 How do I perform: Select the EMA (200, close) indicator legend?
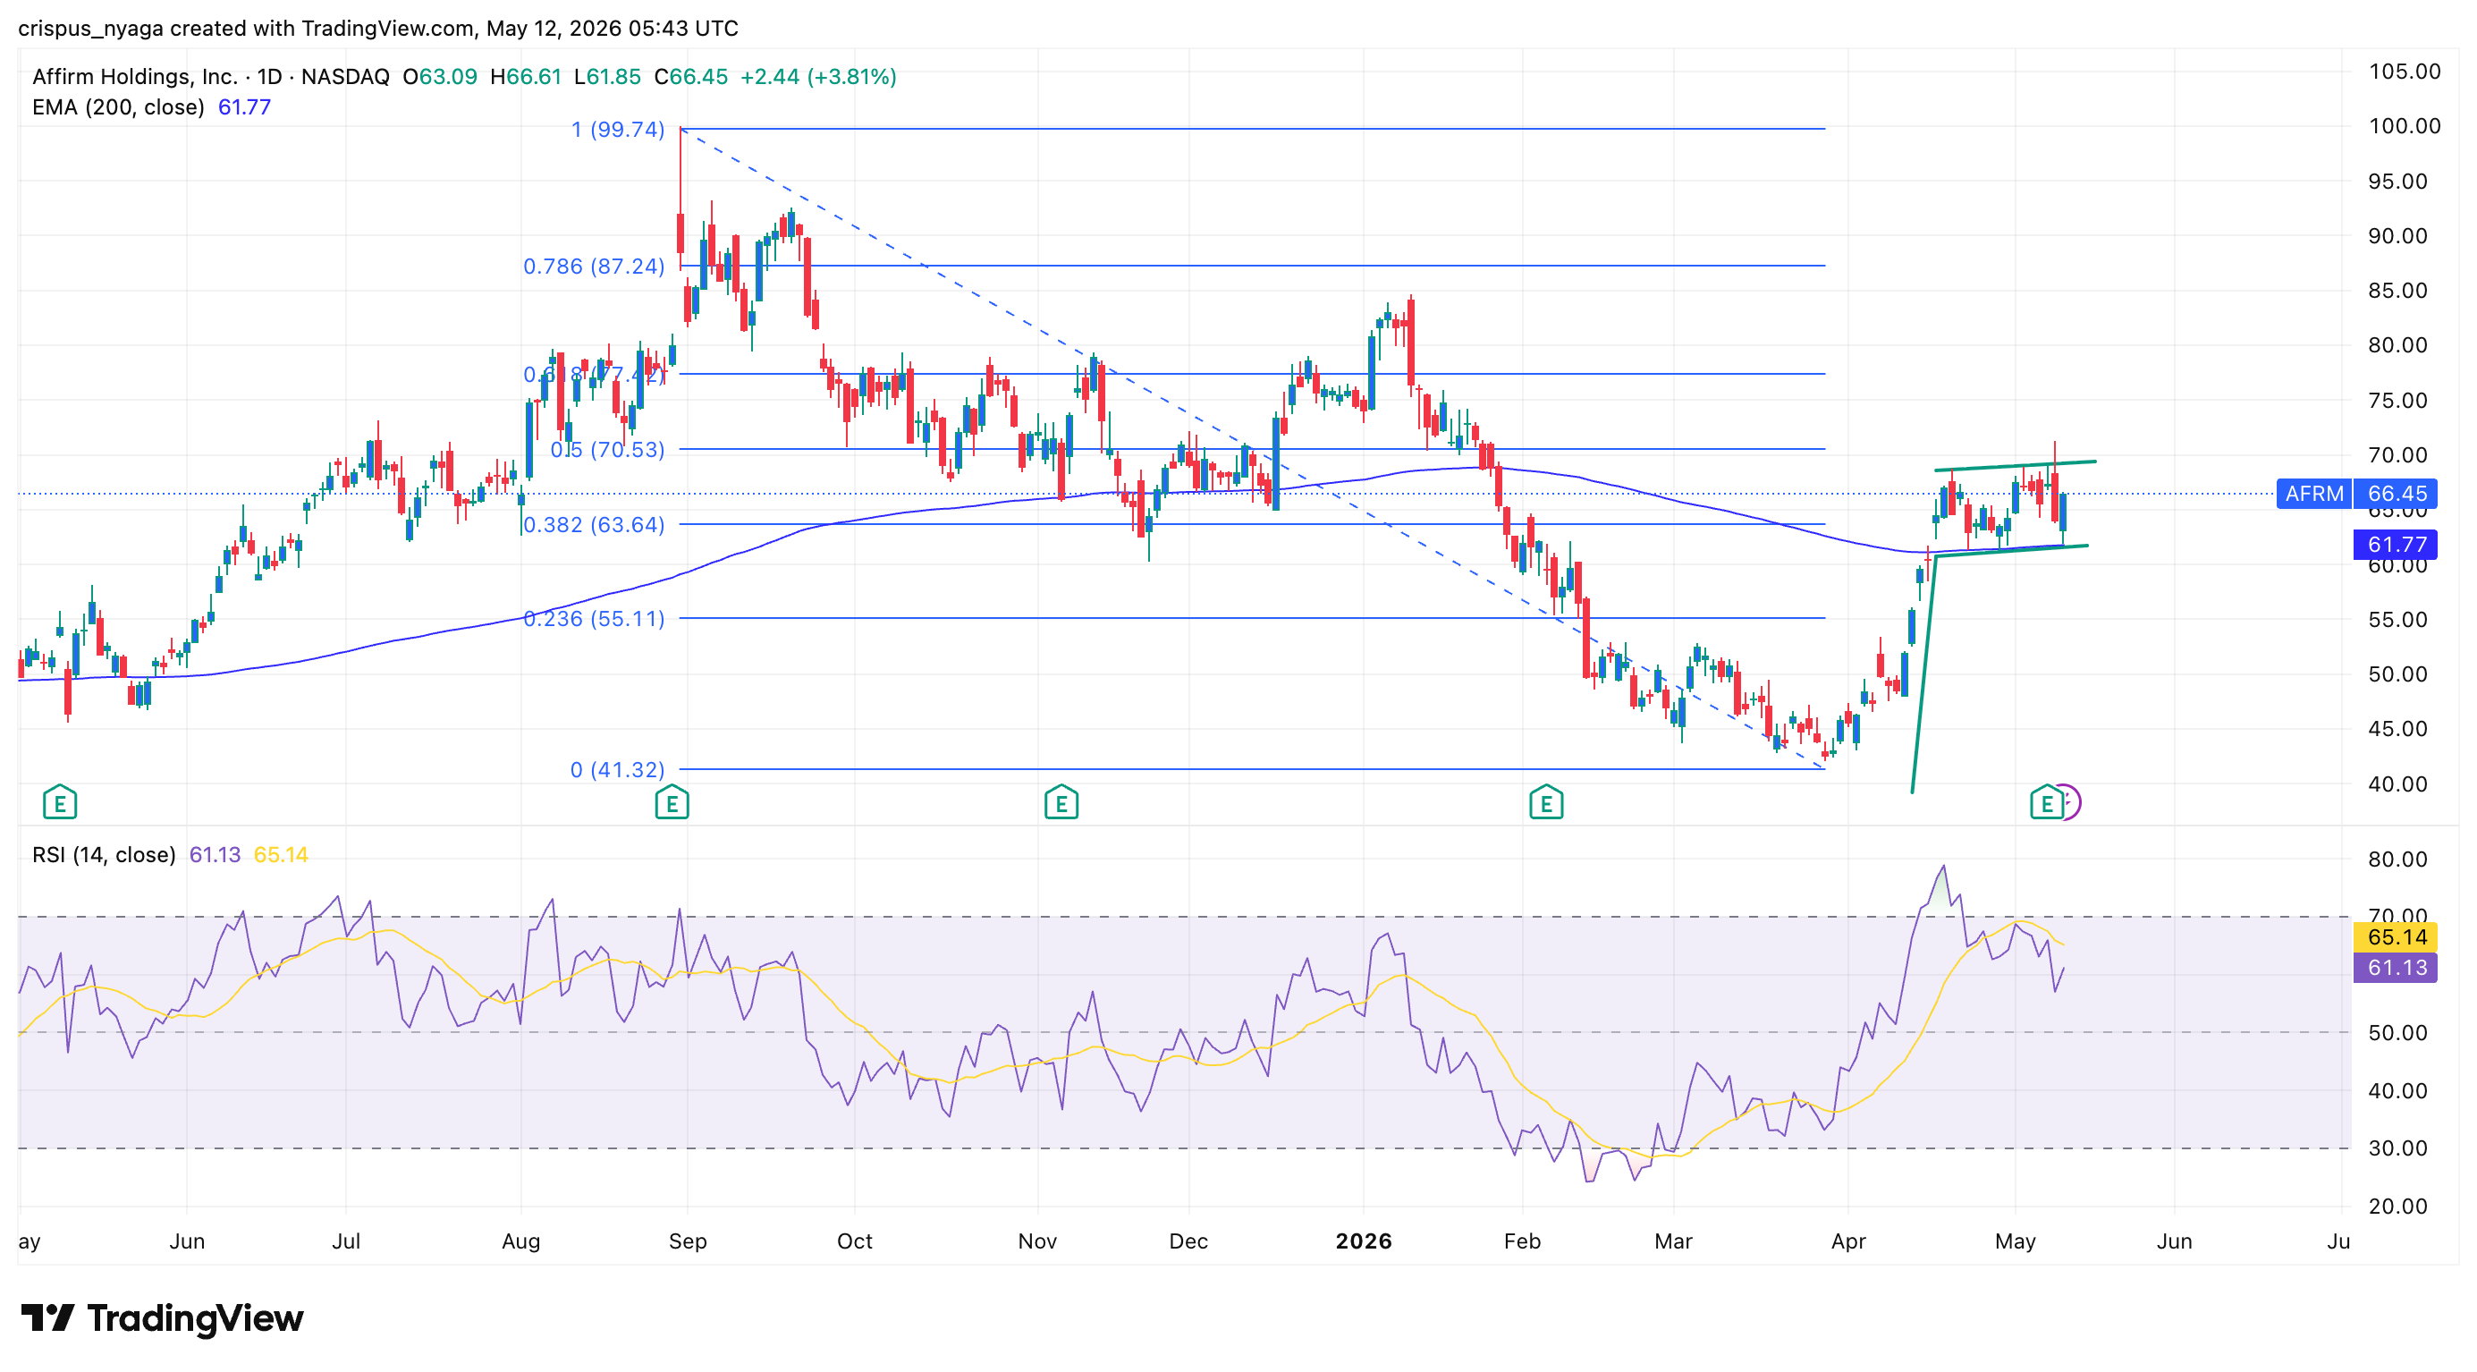[x=118, y=106]
